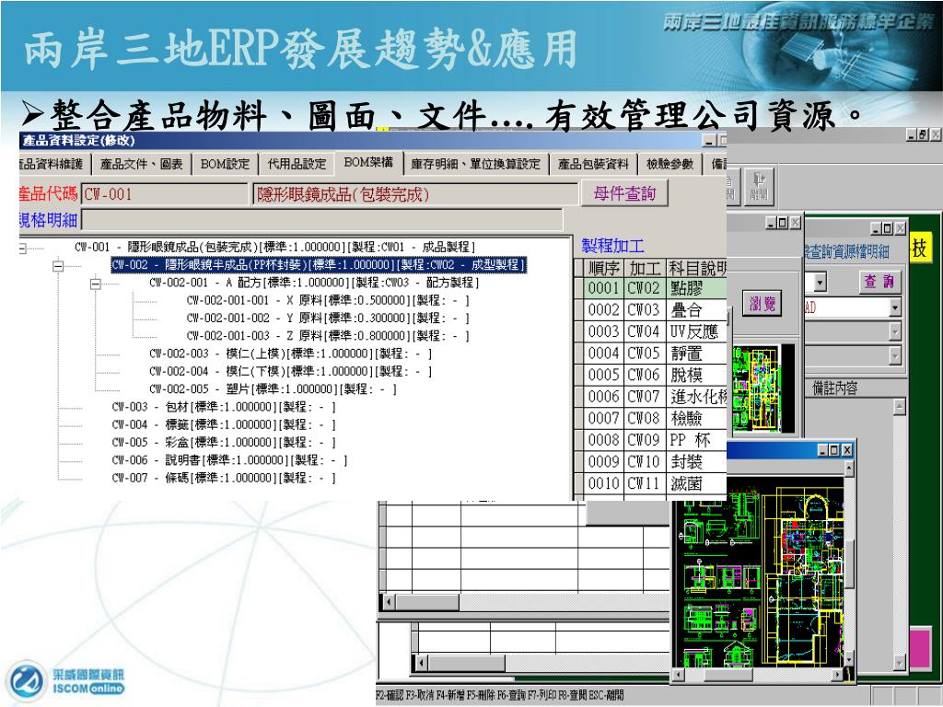Open the dropdown left of 查詢 button

click(821, 282)
